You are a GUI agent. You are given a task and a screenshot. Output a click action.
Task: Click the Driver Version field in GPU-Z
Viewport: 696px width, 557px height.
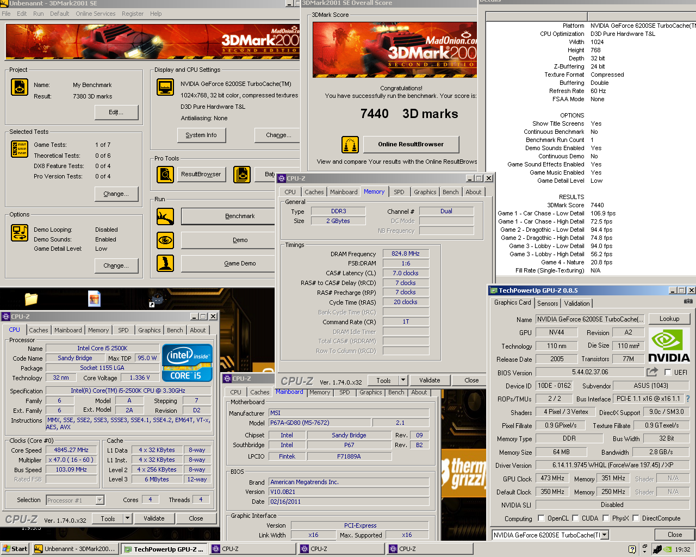[x=613, y=465]
